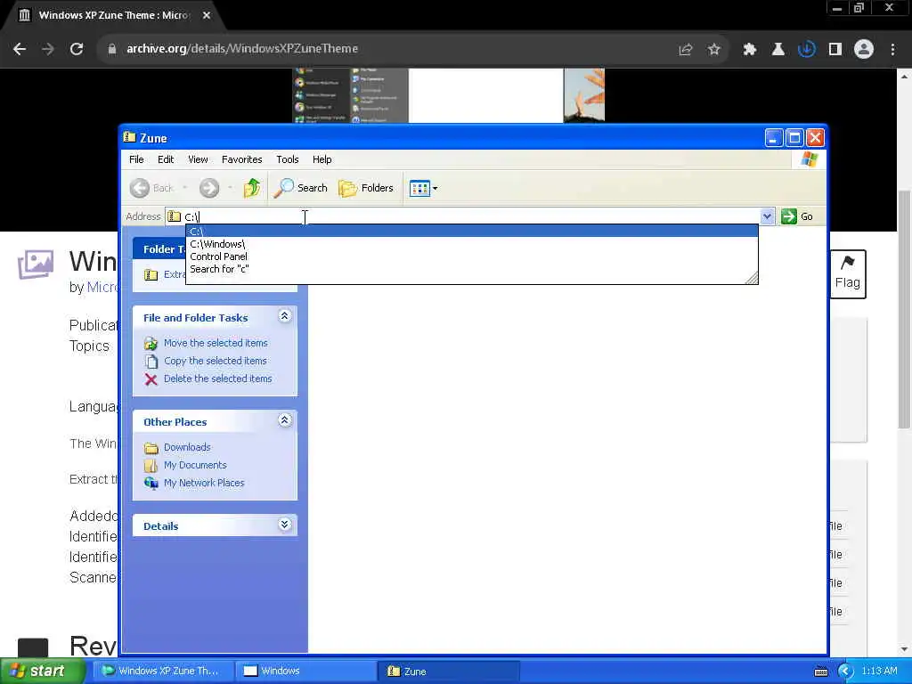This screenshot has width=912, height=684.
Task: Collapse File and Folder Tasks panel
Action: tap(284, 316)
